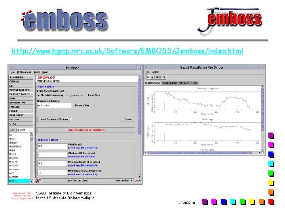Click the Sequence Filename input field
Viewport: 285px width, 213px height.
point(54,105)
